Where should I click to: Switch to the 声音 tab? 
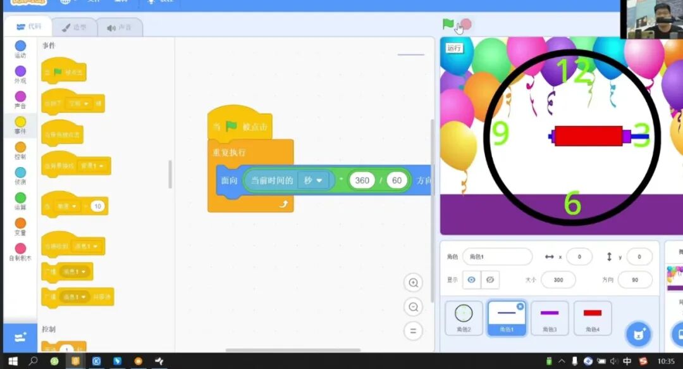120,27
